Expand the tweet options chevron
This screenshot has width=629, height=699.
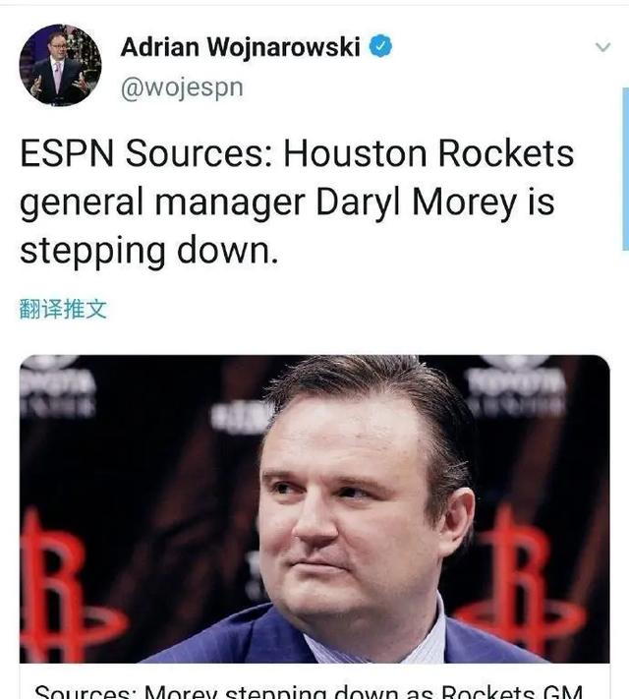point(602,47)
